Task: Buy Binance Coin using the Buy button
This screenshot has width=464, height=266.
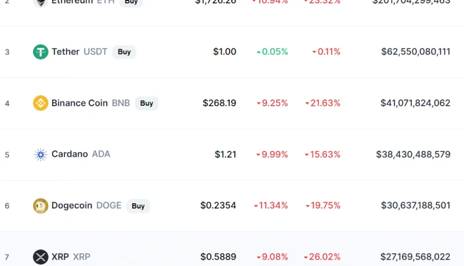Action: tap(147, 103)
